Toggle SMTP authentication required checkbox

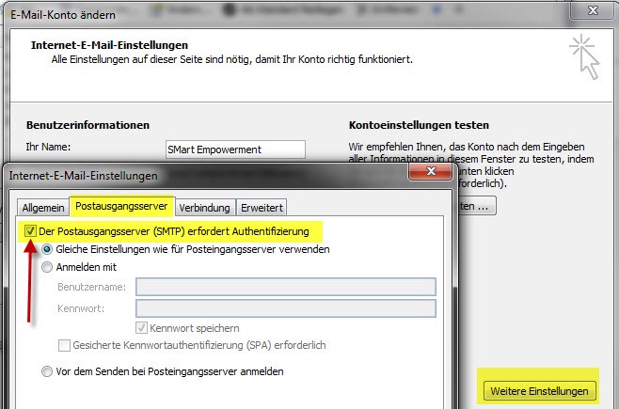[x=30, y=231]
